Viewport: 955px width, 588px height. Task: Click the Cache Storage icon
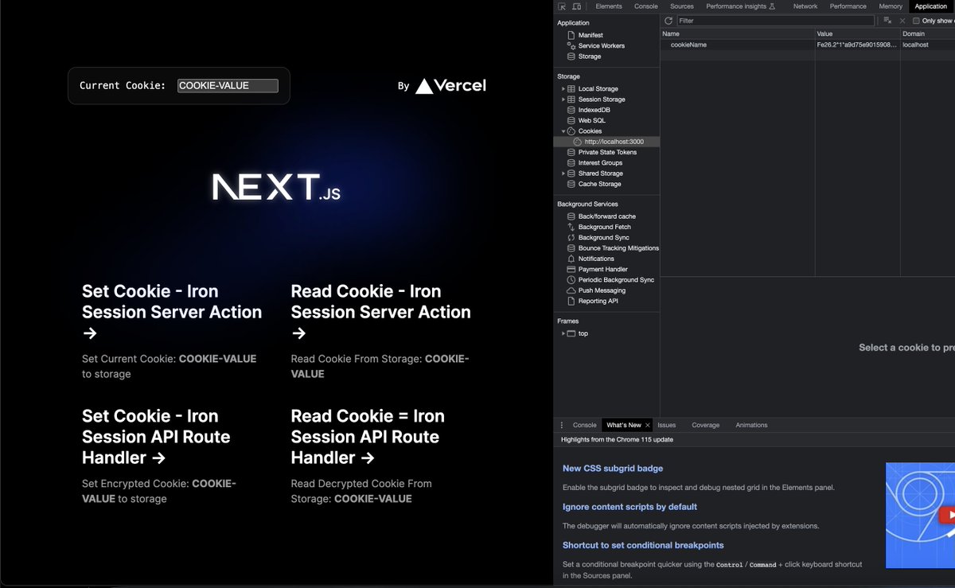point(571,184)
